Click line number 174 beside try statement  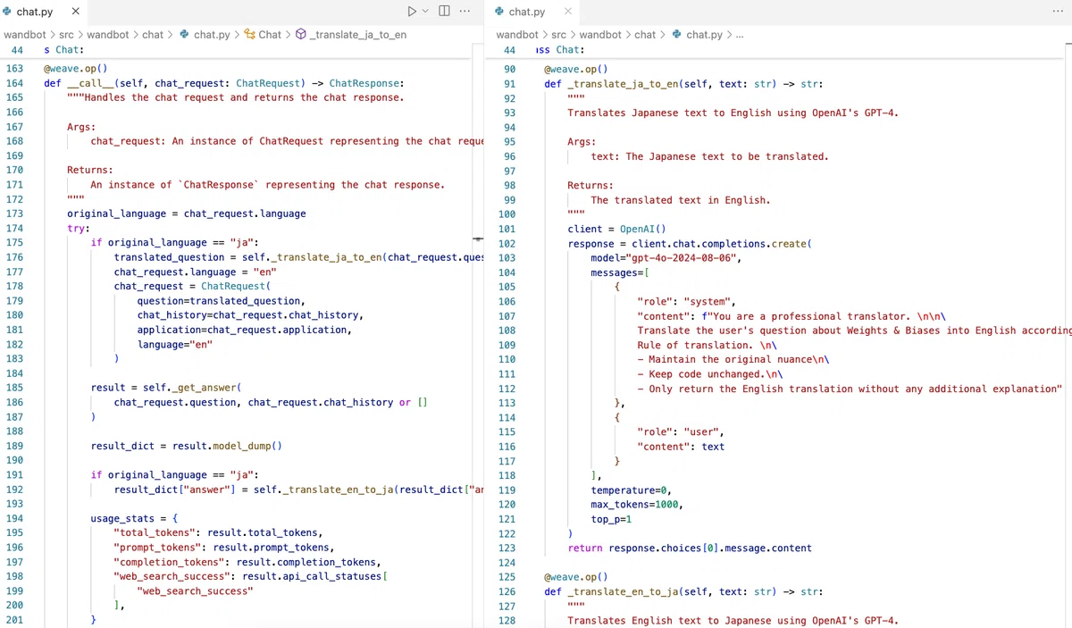14,229
